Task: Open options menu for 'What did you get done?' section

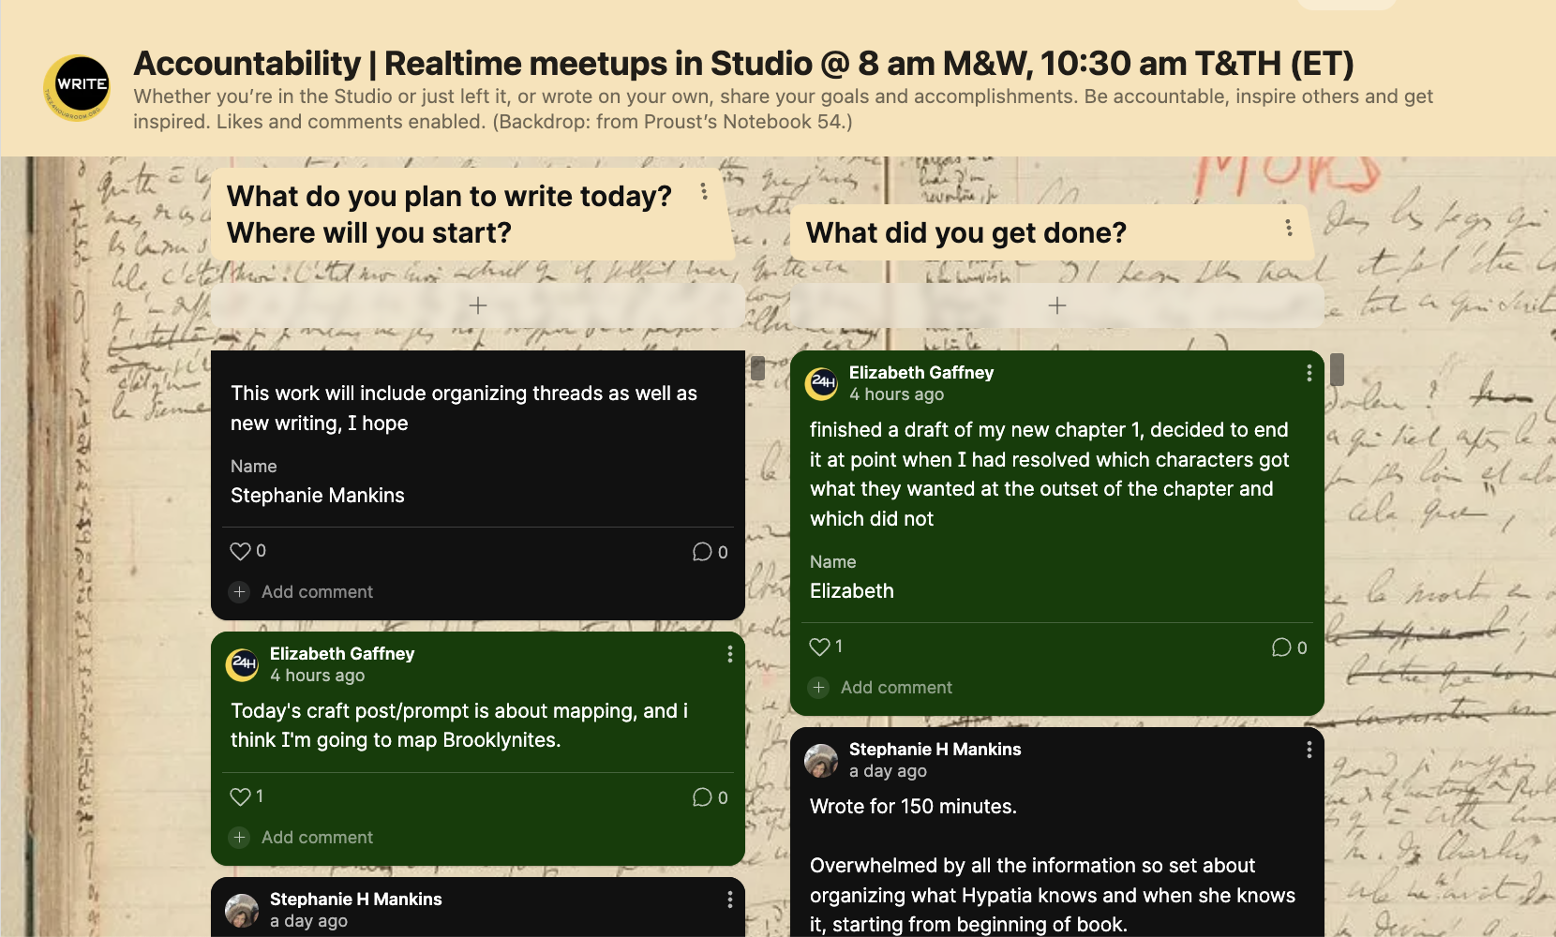Action: click(1289, 228)
